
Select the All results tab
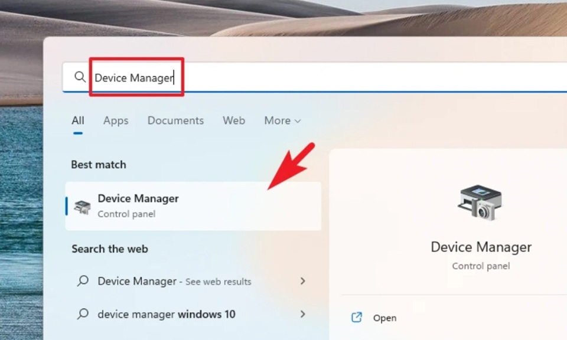77,120
